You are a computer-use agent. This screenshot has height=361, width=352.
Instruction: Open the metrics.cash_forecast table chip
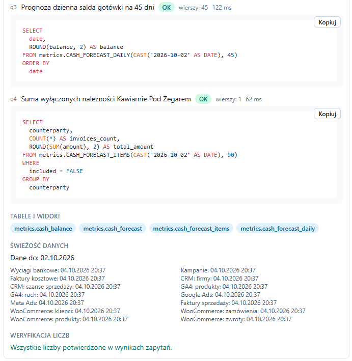(x=113, y=229)
